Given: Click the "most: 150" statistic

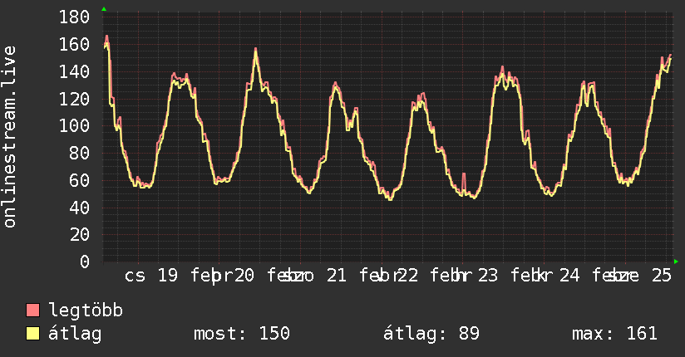Looking at the screenshot, I should click(x=241, y=334).
